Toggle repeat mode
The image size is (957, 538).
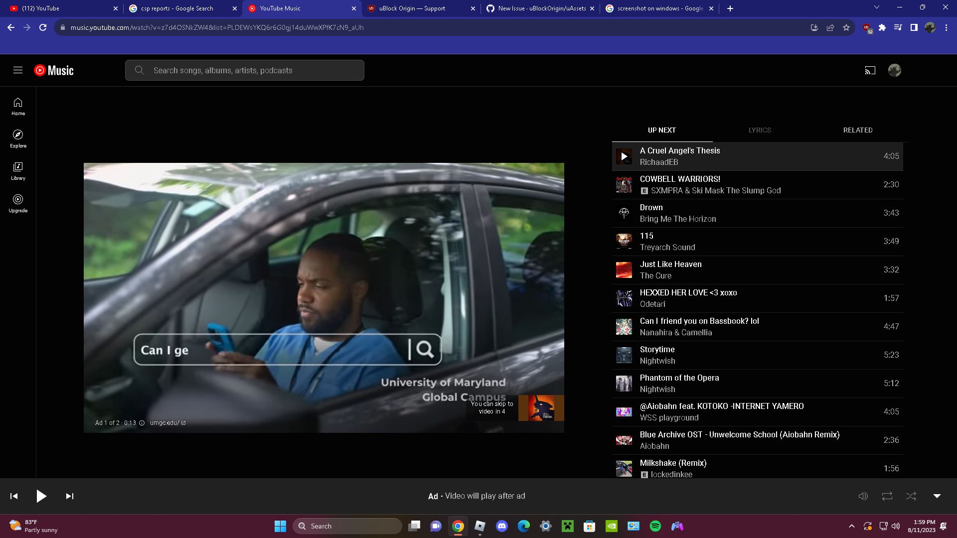pyautogui.click(x=887, y=496)
